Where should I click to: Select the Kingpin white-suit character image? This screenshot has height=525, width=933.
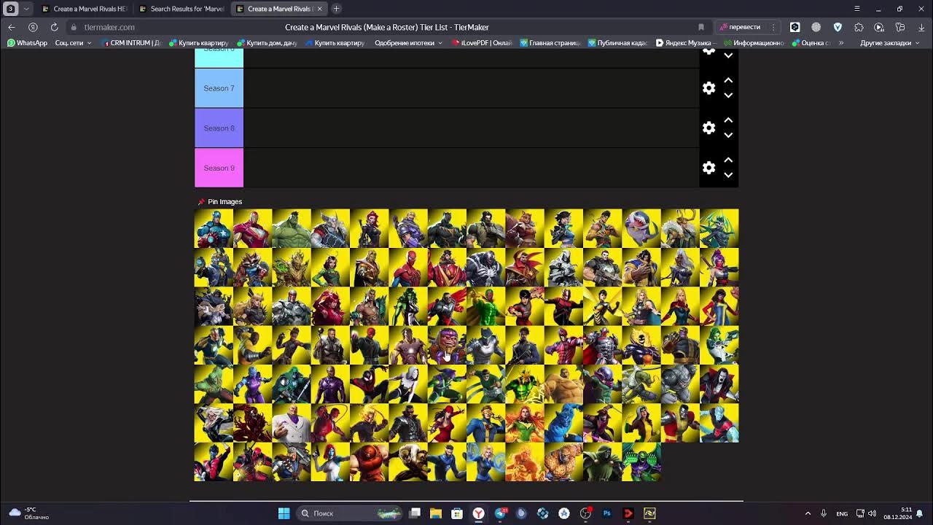[292, 423]
